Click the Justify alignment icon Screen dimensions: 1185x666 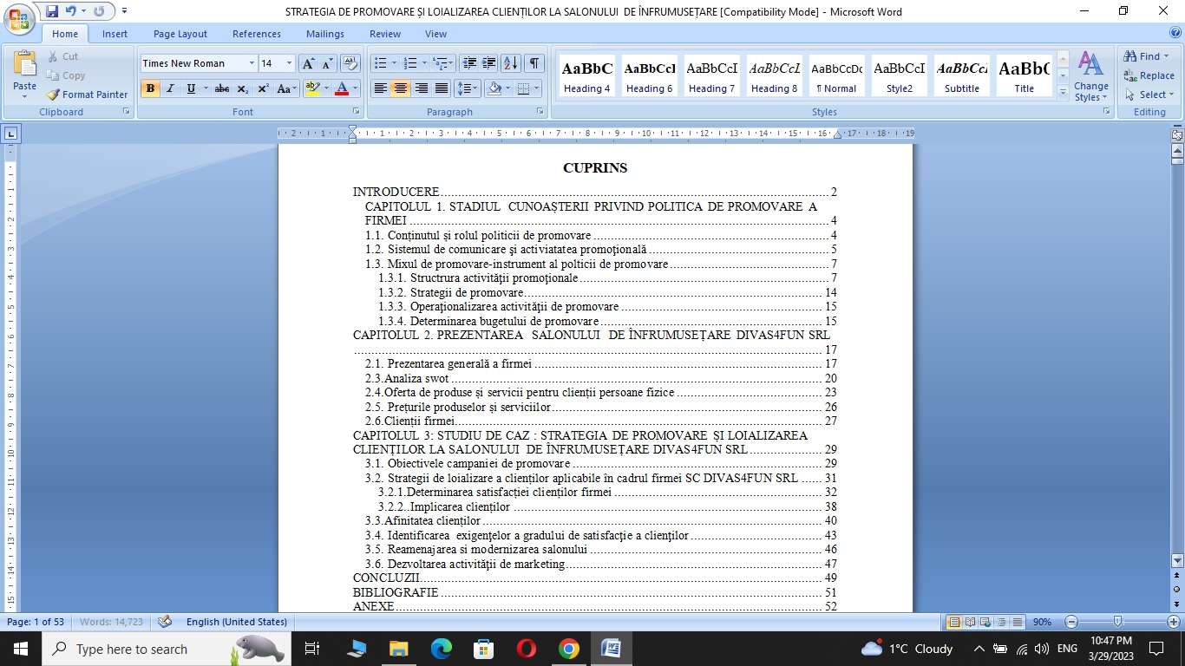pos(442,88)
